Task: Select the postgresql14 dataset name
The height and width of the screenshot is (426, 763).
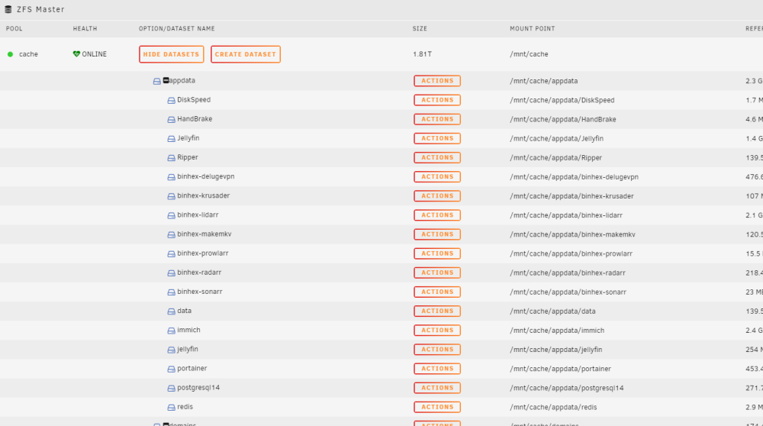Action: coord(198,388)
